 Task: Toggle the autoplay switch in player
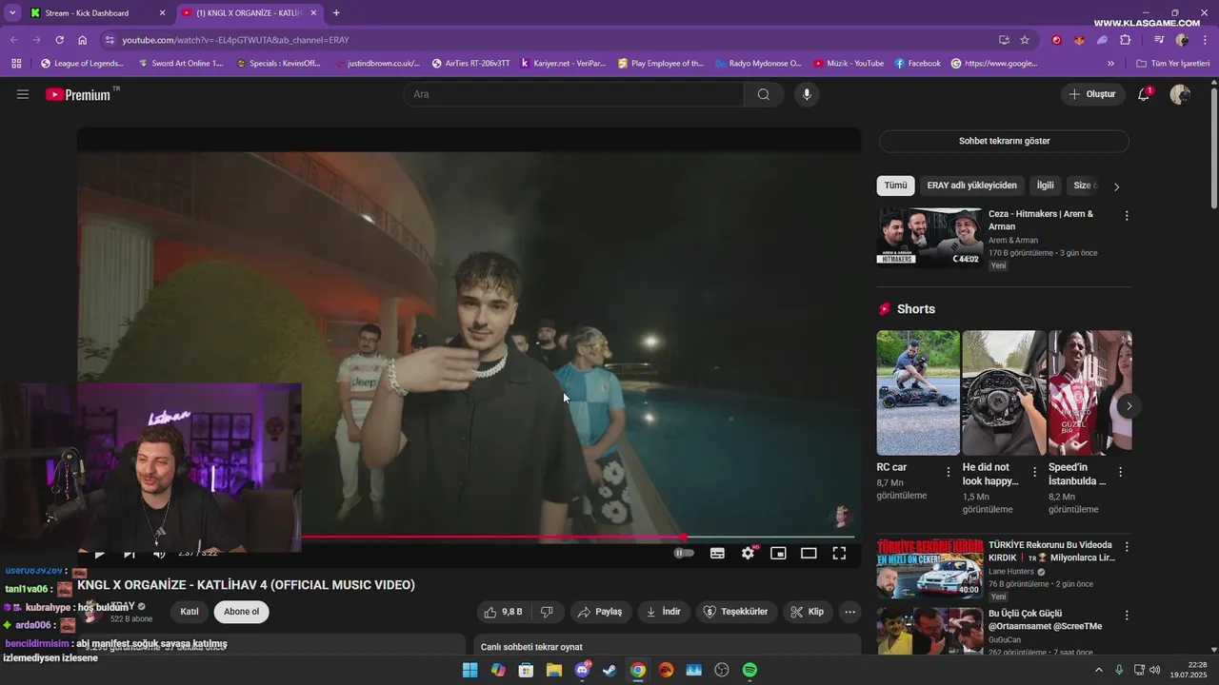[x=684, y=553]
